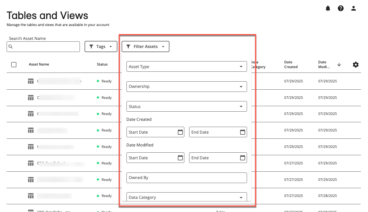Click the Tables and Views page title

(x=47, y=15)
